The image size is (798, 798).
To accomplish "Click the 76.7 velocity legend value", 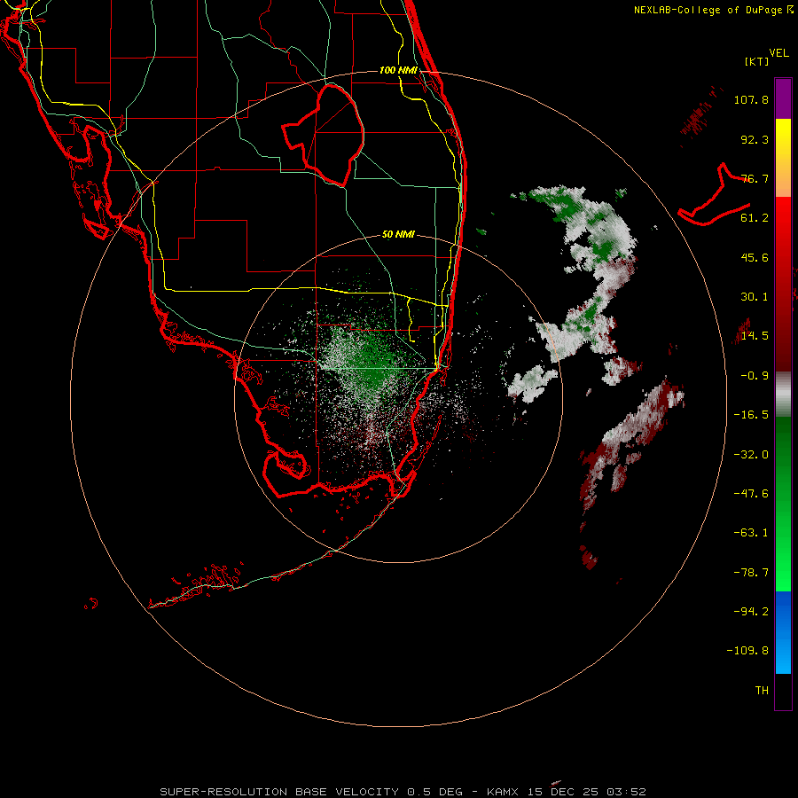I will click(x=755, y=178).
